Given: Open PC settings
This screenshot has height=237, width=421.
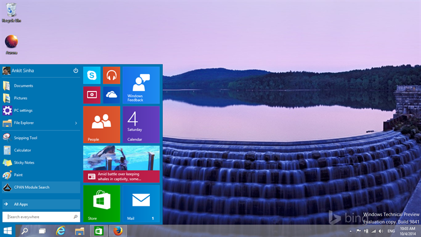Looking at the screenshot, I should pos(41,110).
